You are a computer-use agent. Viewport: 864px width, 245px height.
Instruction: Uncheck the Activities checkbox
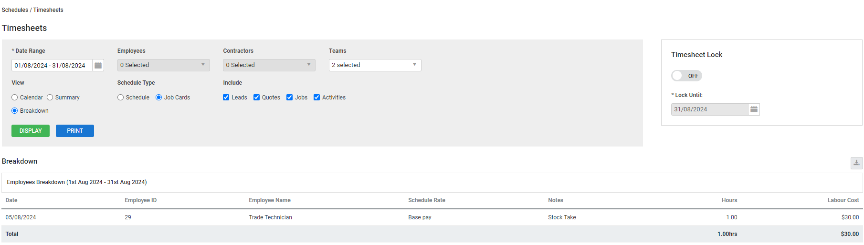click(316, 98)
